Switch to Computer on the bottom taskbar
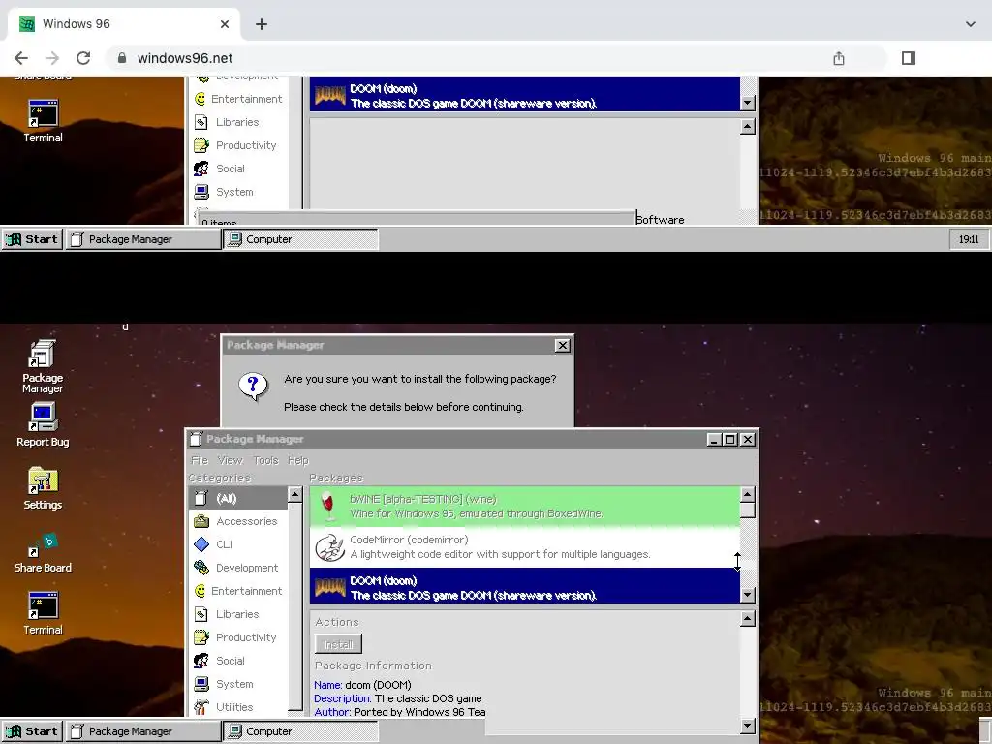 [x=301, y=731]
